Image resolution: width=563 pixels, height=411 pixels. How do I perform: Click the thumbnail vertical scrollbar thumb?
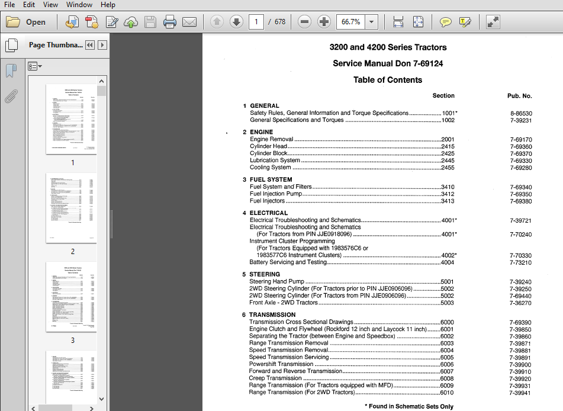click(x=102, y=91)
